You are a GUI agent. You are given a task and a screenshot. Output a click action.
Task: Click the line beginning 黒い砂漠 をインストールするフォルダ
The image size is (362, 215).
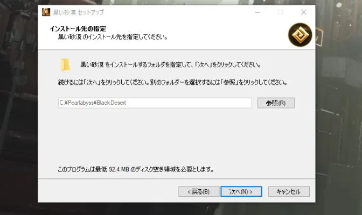tap(171, 64)
